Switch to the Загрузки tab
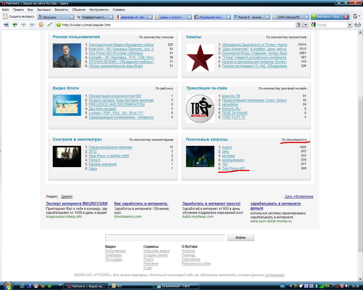This screenshot has width=363, height=290. [x=54, y=17]
